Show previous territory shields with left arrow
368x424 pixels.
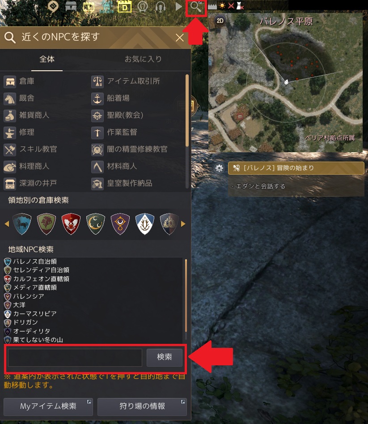pyautogui.click(x=7, y=224)
